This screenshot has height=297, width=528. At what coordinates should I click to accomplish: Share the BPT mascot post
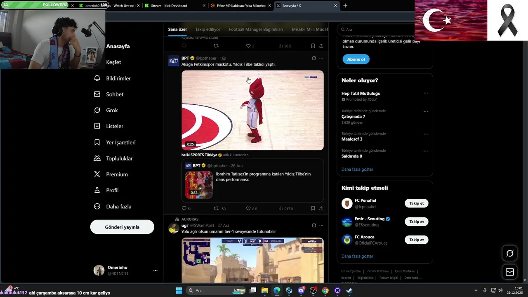coord(321,208)
